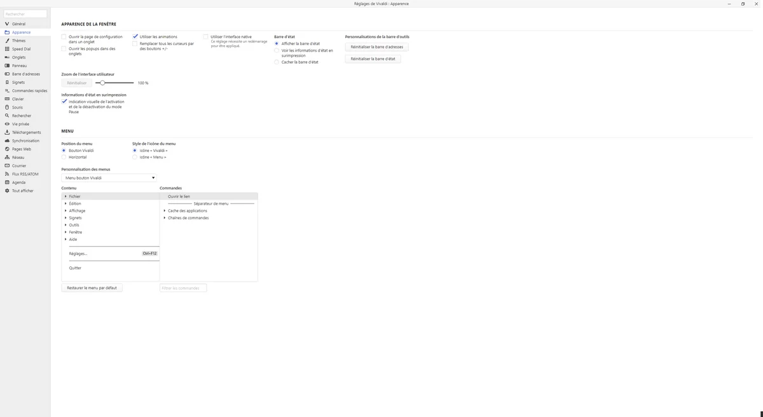Open the Menu bouton Vivaldi dropdown
The height and width of the screenshot is (417, 763).
click(109, 178)
